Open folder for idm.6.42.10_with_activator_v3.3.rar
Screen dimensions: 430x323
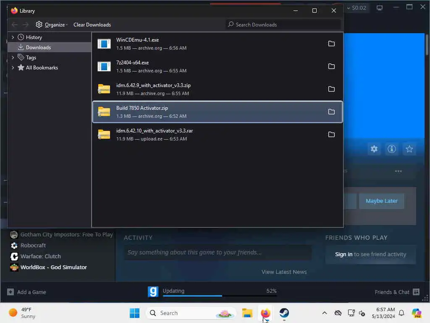(x=331, y=135)
